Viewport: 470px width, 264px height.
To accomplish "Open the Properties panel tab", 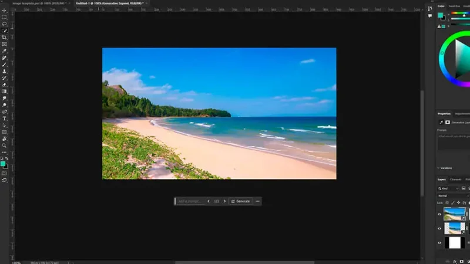I will pos(444,114).
